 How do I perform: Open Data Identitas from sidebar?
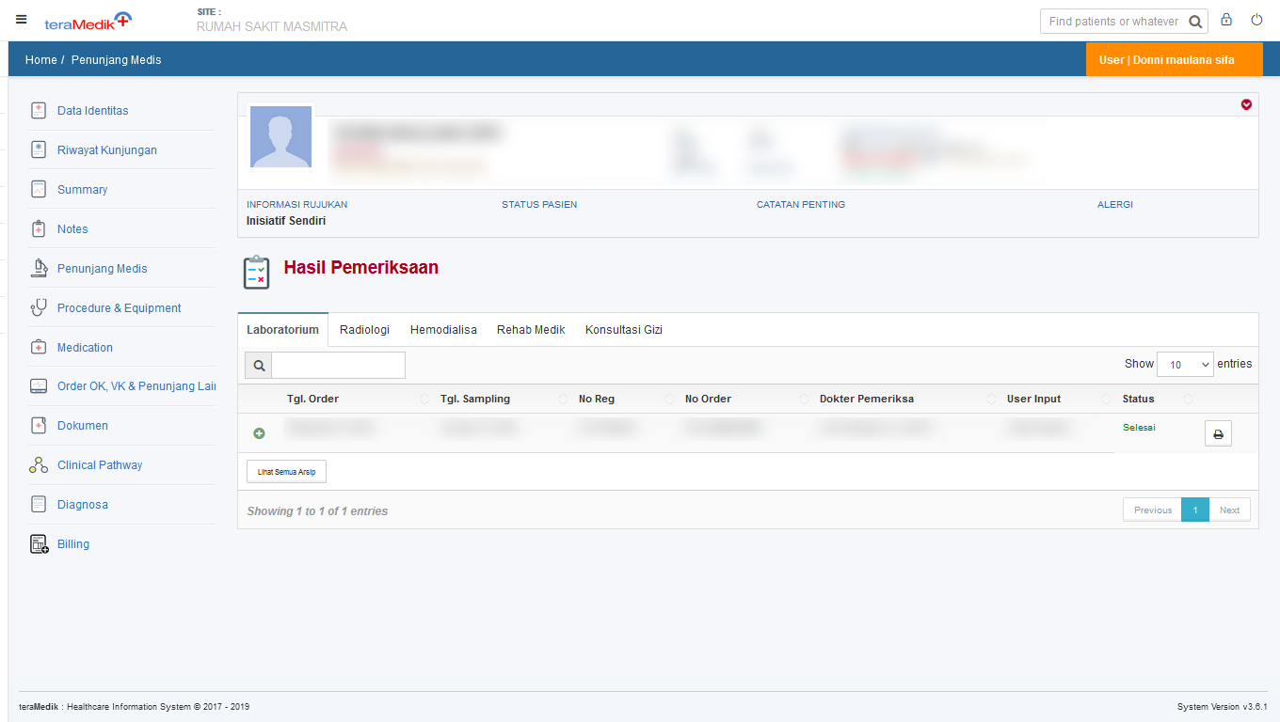pyautogui.click(x=92, y=111)
